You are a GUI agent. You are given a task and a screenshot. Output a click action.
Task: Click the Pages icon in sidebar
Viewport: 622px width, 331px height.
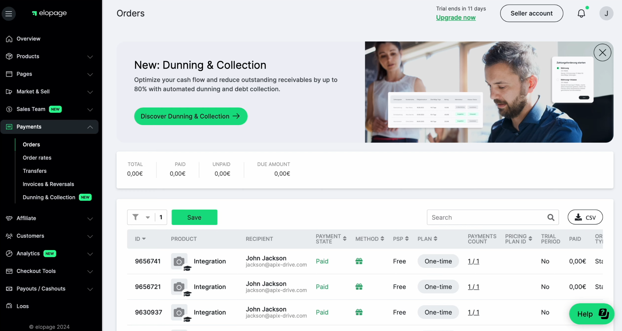click(x=9, y=74)
